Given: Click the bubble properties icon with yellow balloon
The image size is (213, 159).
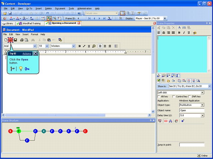Looking at the screenshot, I should pos(173,76).
